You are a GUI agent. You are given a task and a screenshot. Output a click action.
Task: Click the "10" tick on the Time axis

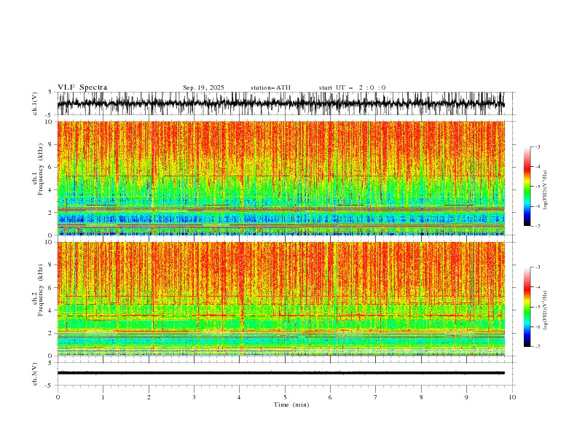point(512,397)
